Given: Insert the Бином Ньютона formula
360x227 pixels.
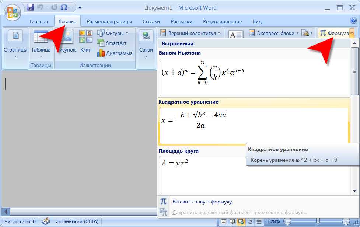Looking at the screenshot, I should [x=254, y=73].
